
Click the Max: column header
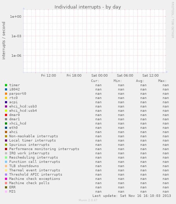pyautogui.click(x=162, y=81)
